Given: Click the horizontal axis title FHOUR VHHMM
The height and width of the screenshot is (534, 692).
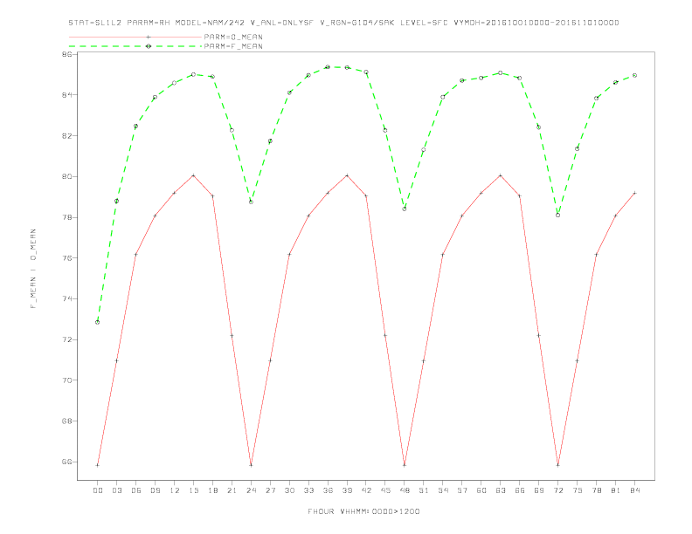Looking at the screenshot, I should pos(363,511).
